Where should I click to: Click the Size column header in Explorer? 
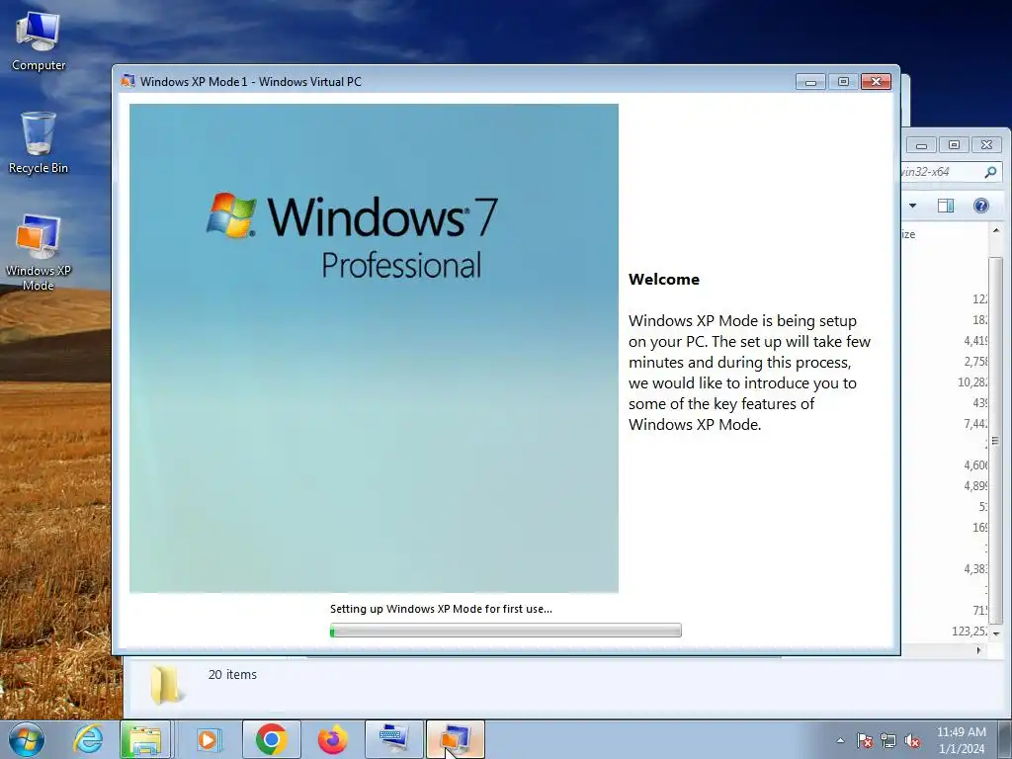click(909, 234)
